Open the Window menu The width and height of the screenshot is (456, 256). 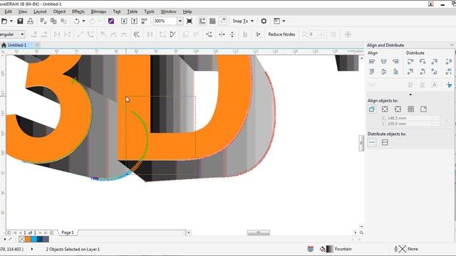tap(168, 11)
